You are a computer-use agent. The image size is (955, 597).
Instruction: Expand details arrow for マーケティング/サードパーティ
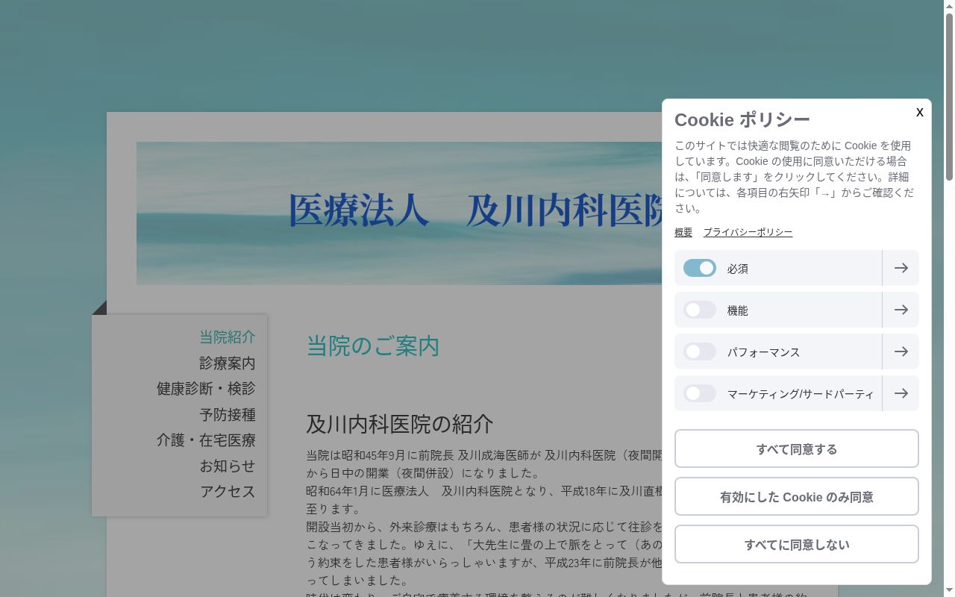tap(901, 393)
